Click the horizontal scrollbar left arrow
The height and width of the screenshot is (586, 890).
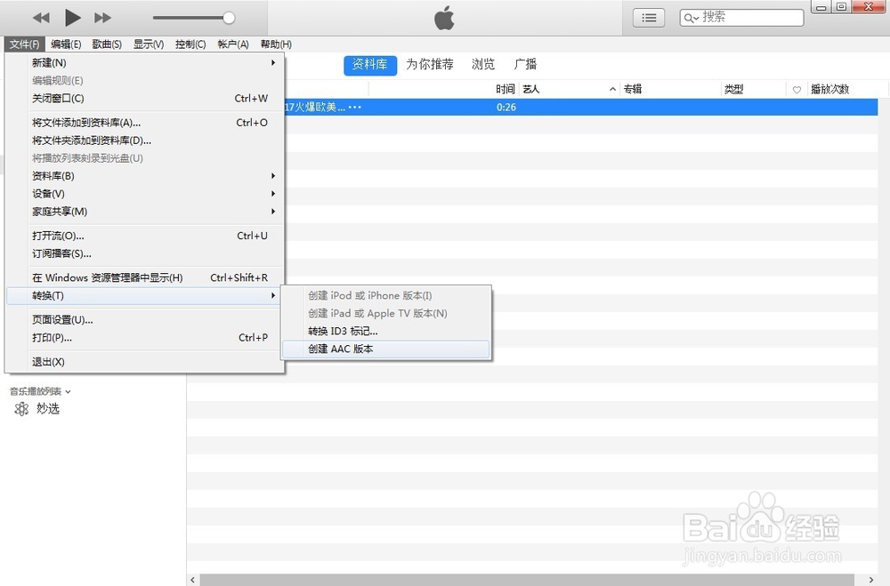(x=193, y=580)
